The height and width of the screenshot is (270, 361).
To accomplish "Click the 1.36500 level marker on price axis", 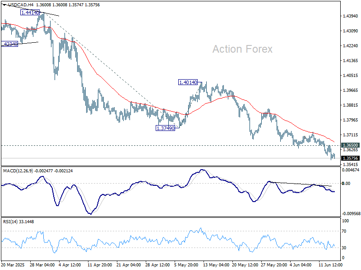I will [x=350, y=145].
